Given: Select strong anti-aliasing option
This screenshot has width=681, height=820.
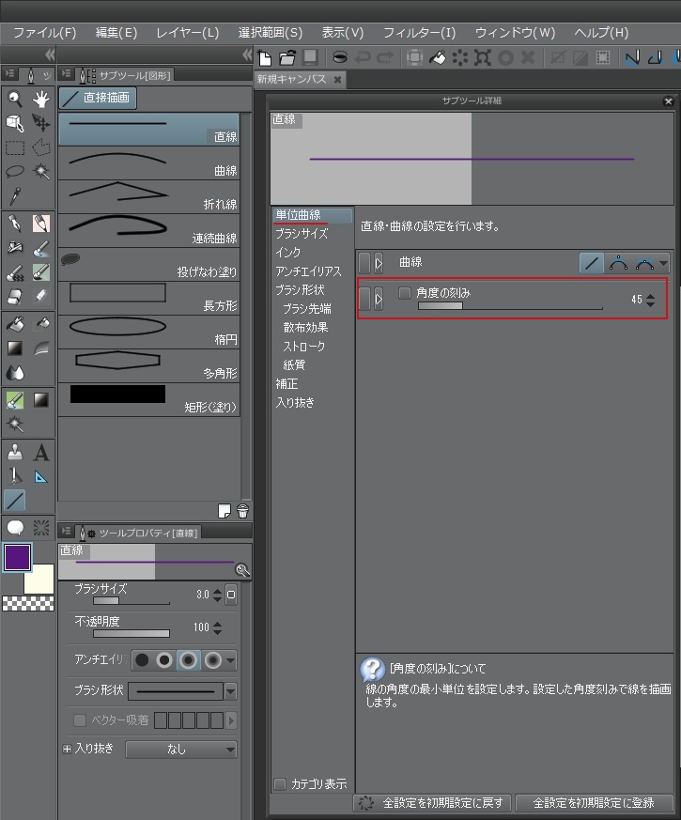Looking at the screenshot, I should 213,660.
